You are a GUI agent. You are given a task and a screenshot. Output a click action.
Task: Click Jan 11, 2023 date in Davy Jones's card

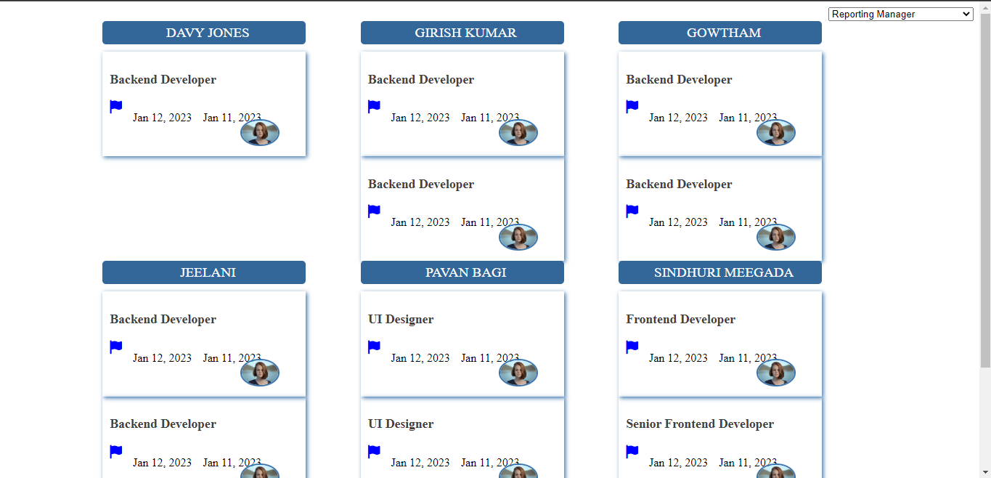click(232, 118)
